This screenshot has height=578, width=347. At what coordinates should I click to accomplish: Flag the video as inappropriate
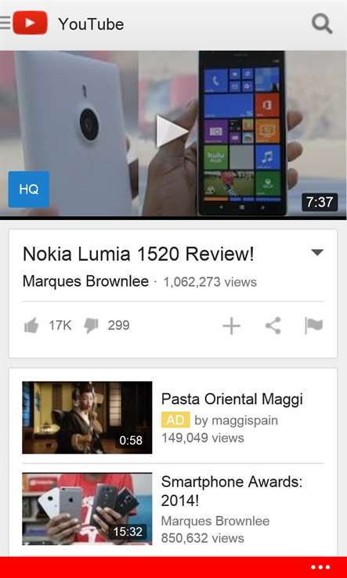pyautogui.click(x=314, y=326)
